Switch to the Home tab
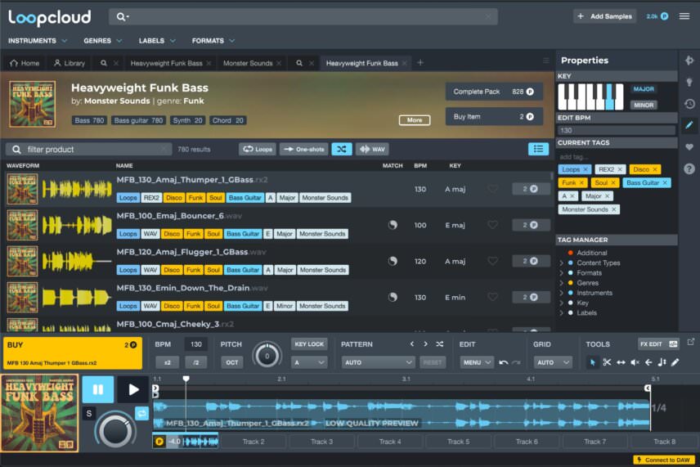The image size is (700, 467). click(x=25, y=63)
